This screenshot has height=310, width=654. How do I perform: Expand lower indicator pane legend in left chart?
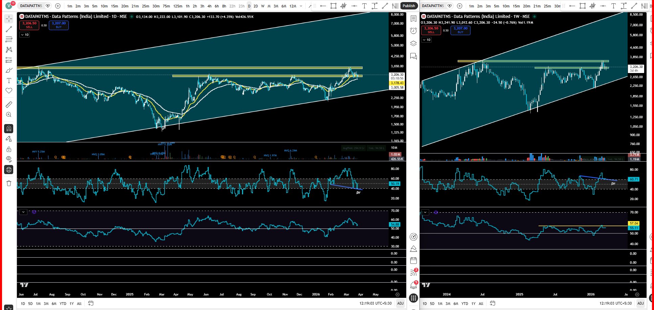[23, 212]
